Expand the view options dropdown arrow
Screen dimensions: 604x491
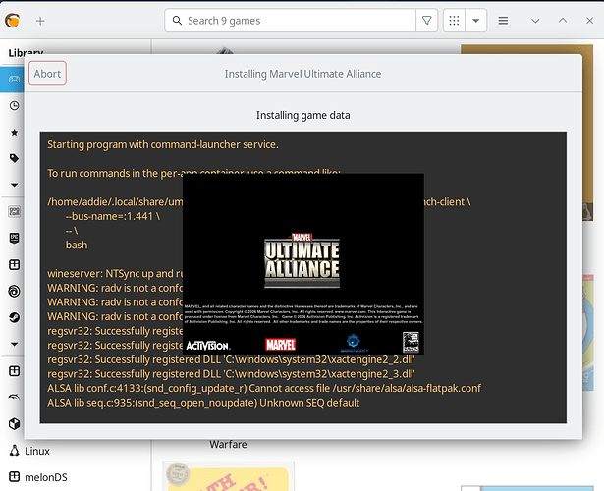[x=476, y=21]
